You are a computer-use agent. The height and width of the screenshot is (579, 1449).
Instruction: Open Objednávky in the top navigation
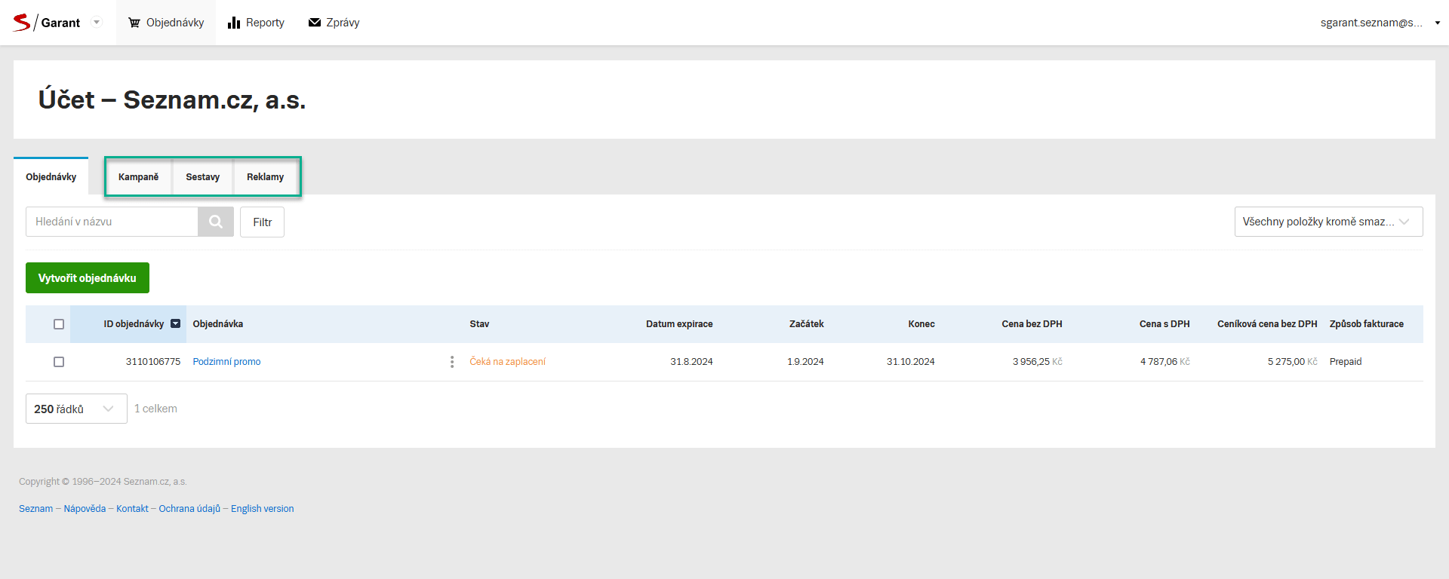tap(166, 23)
